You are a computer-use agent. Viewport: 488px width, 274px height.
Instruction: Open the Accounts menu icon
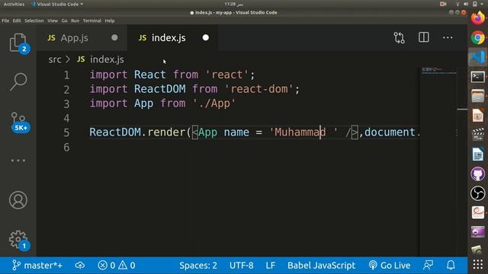18,200
